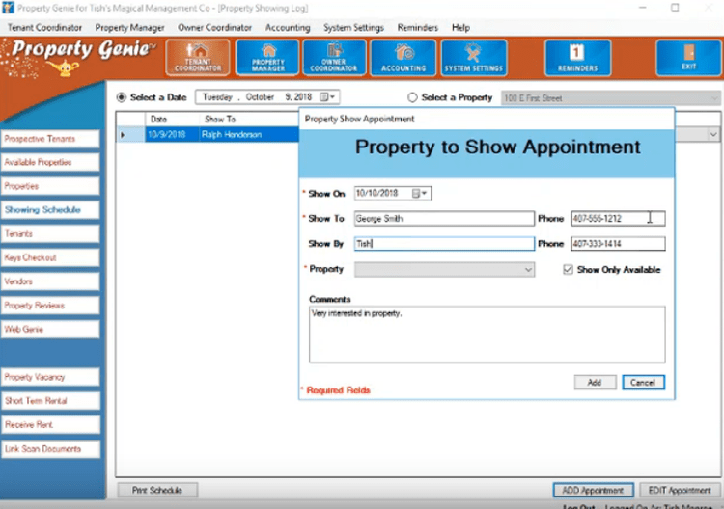Select the 'Select a Date' radio button
The width and height of the screenshot is (724, 509).
122,97
